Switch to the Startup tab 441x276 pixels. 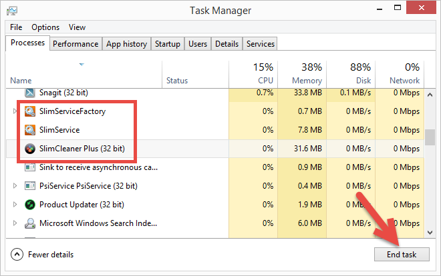click(168, 44)
